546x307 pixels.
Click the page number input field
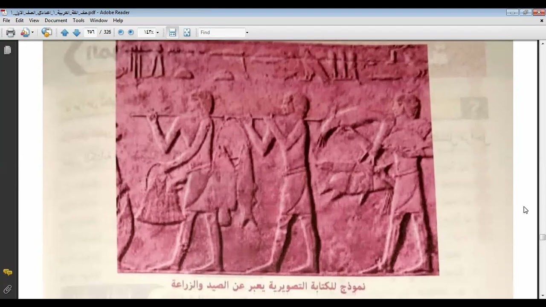(90, 32)
